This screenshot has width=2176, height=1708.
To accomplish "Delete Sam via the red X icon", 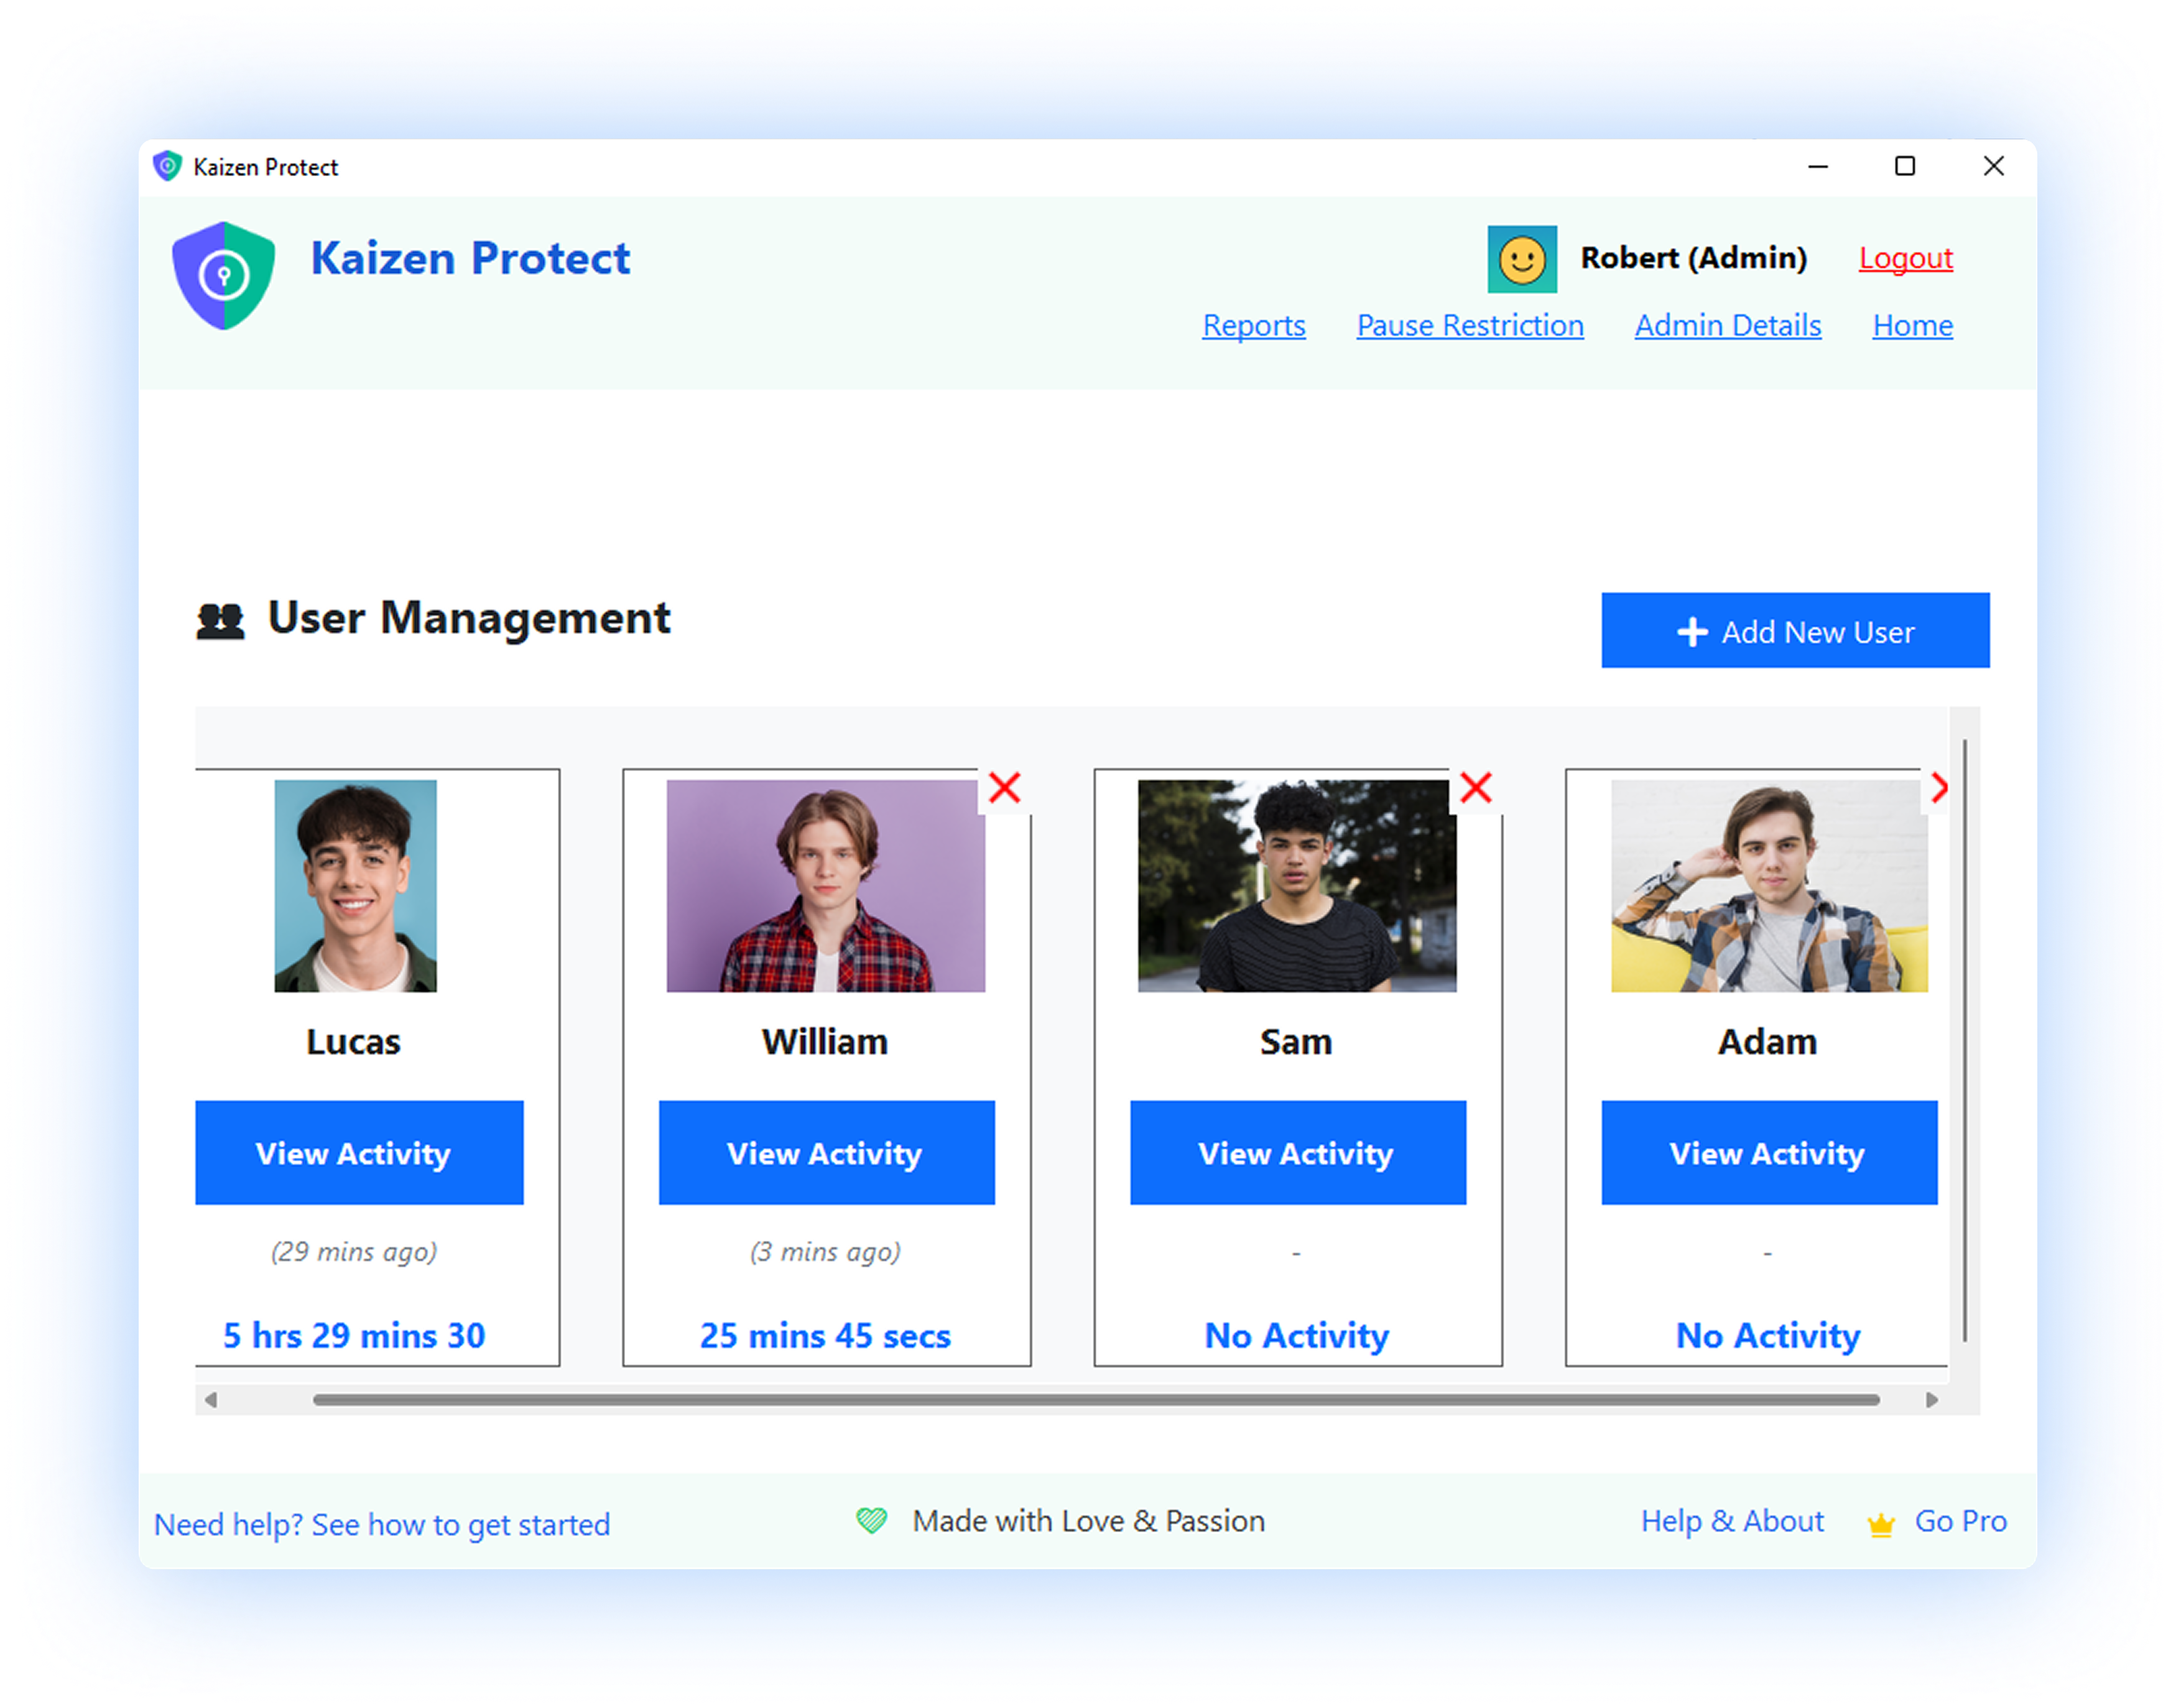I will [1477, 788].
